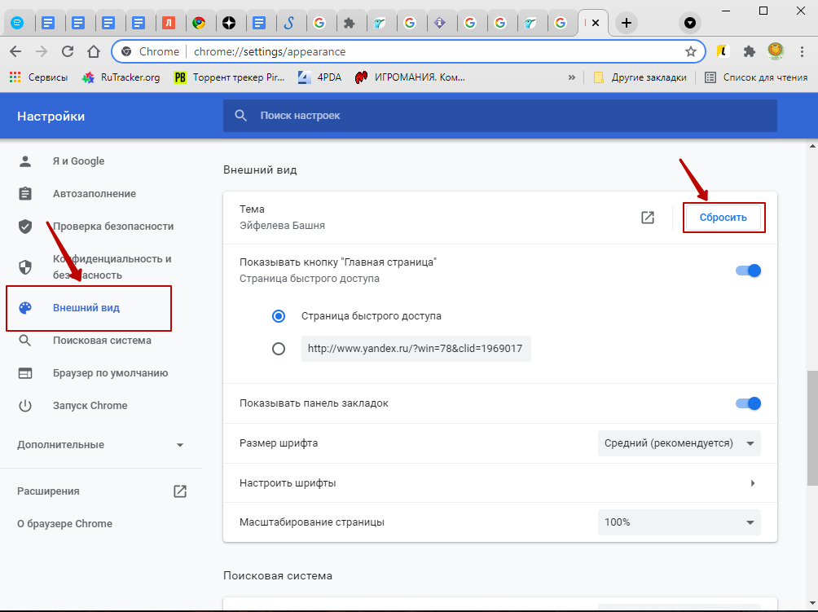Click the Reload page icon
Screen dimensions: 818x612
click(68, 51)
